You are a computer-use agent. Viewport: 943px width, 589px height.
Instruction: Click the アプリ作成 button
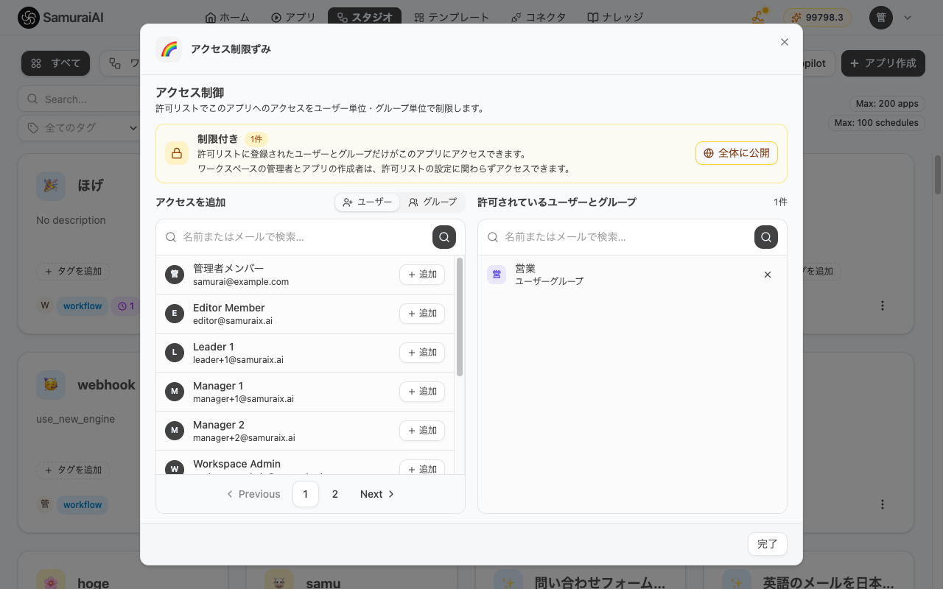883,63
